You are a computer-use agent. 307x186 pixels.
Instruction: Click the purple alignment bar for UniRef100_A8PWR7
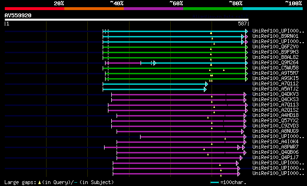171,148
